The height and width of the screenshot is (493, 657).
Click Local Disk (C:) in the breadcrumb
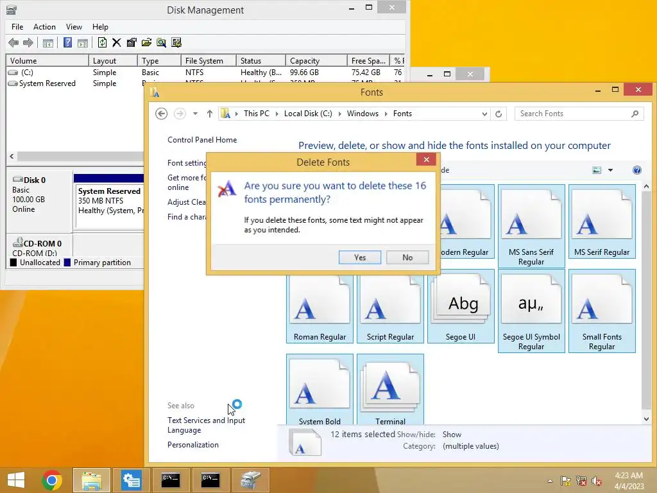[x=308, y=114]
